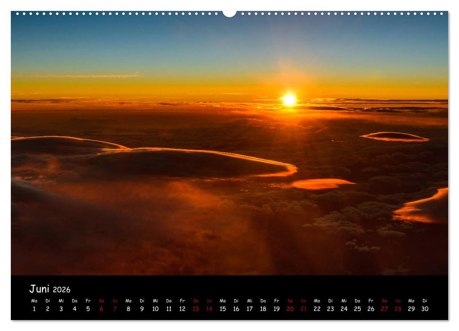This screenshot has width=459, height=331.
Task: Click the Fr weekday header
Action: (x=89, y=300)
